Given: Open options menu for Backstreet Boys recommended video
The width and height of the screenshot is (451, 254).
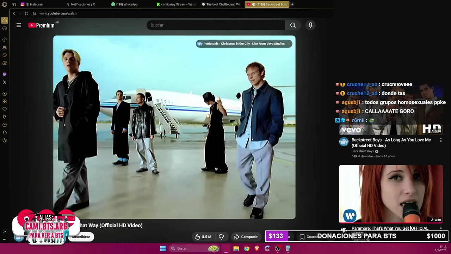Looking at the screenshot, I should [x=440, y=140].
